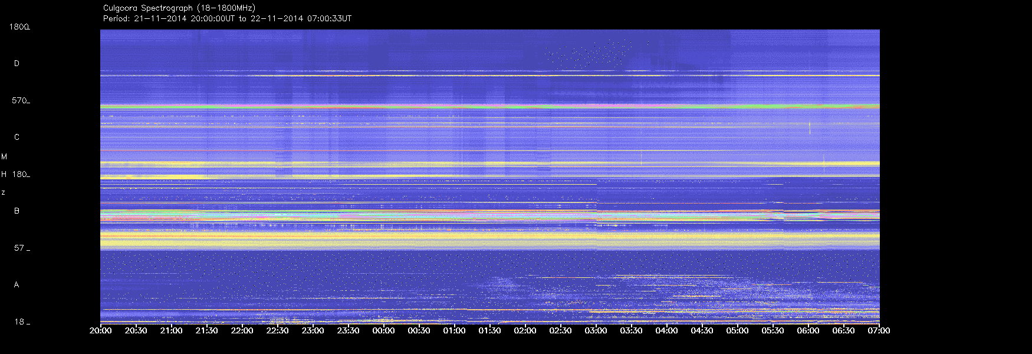Click the Culgoora Spectrograph title text
Viewport: 1032px width, 354px height.
click(179, 8)
